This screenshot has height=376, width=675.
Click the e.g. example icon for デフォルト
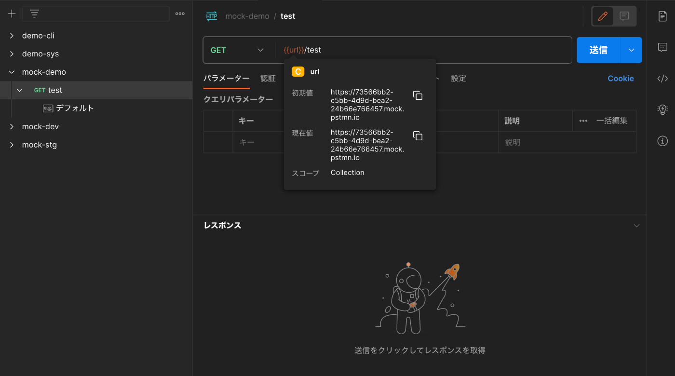click(48, 108)
